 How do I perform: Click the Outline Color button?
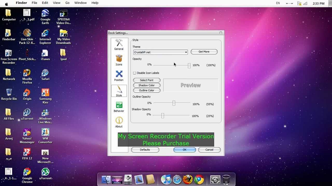(x=147, y=90)
